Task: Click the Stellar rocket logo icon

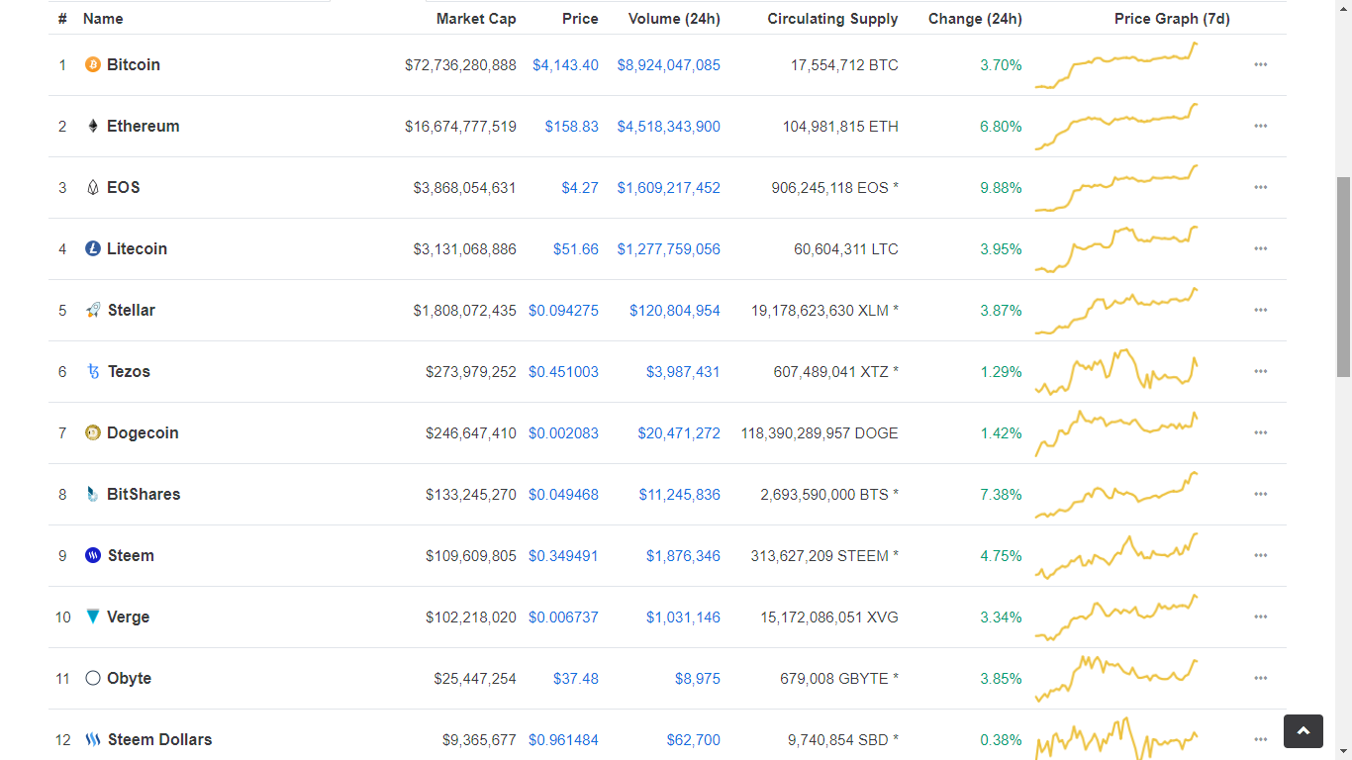Action: pos(93,310)
